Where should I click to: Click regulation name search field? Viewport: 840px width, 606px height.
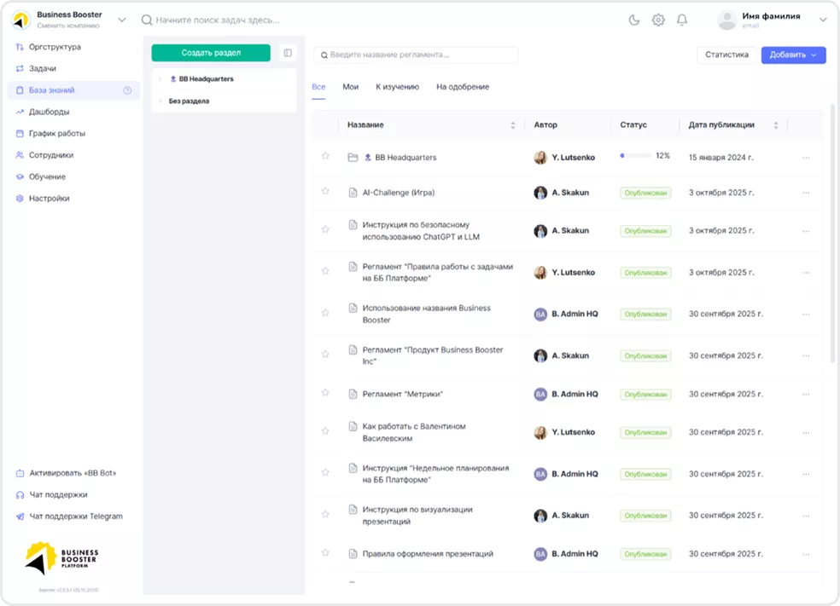pos(417,55)
